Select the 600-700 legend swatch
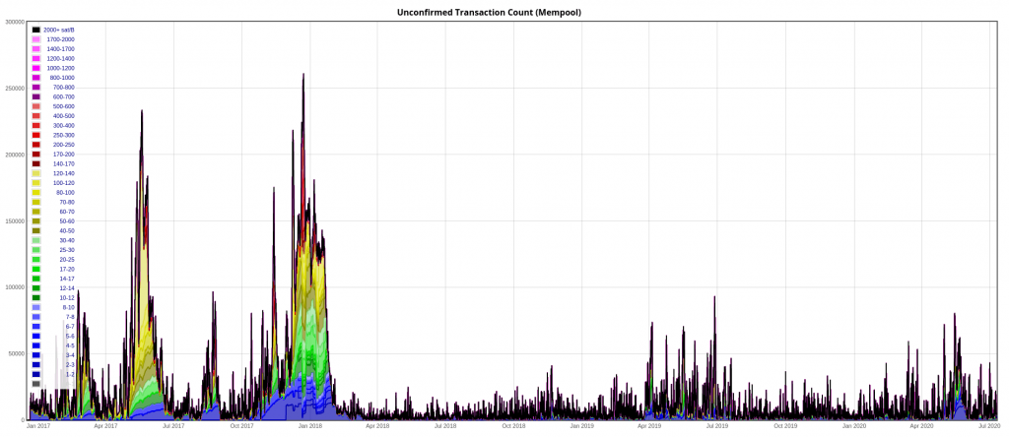This screenshot has height=437, width=1009. point(36,96)
